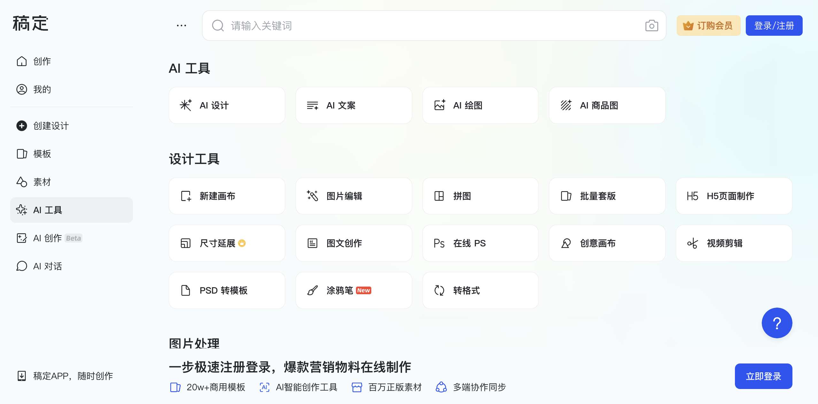Viewport: 818px width, 404px height.
Task: Open the 转格式 tool
Action: coord(480,290)
